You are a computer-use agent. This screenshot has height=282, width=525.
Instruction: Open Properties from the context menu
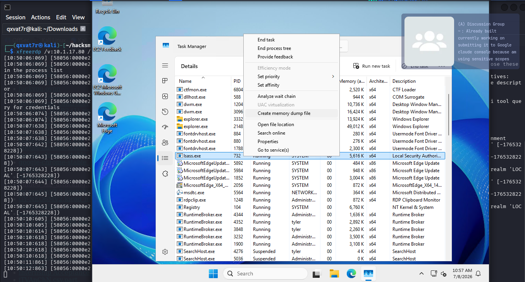pyautogui.click(x=292, y=142)
